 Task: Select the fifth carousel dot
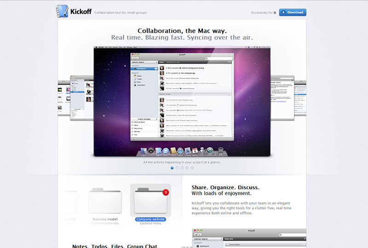[192, 168]
